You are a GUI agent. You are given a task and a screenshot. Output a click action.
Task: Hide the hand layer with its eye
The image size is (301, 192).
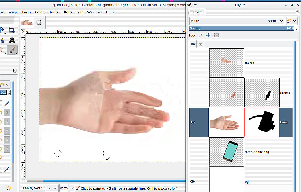click(x=193, y=122)
